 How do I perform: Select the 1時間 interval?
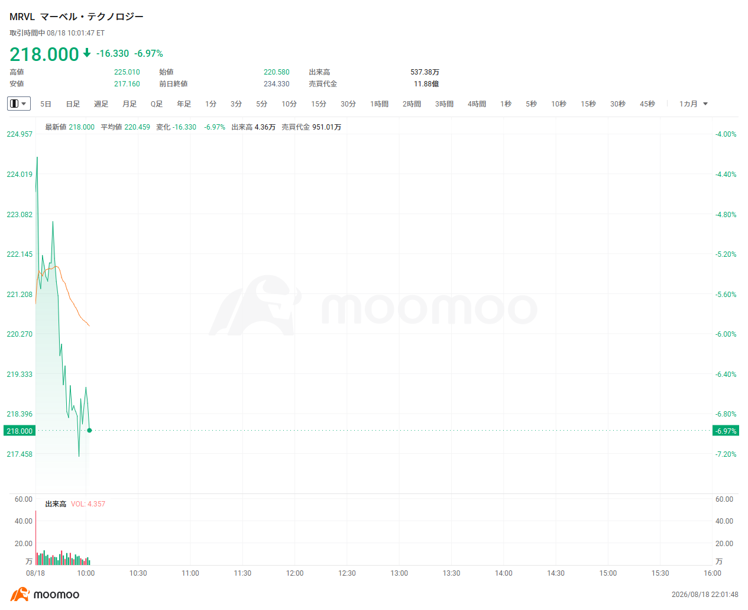[380, 104]
